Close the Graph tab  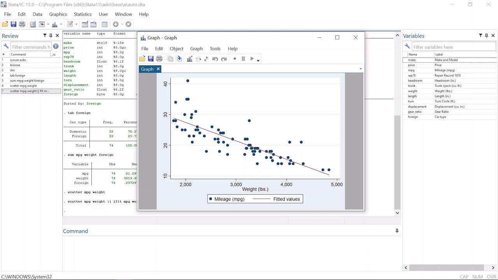point(158,69)
